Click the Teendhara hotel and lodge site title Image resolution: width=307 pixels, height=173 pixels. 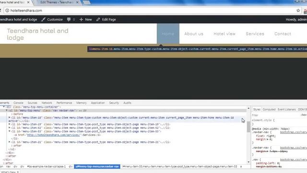(x=38, y=34)
